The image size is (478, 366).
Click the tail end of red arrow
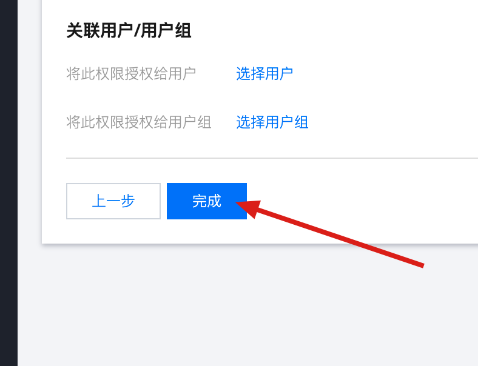[421, 265]
